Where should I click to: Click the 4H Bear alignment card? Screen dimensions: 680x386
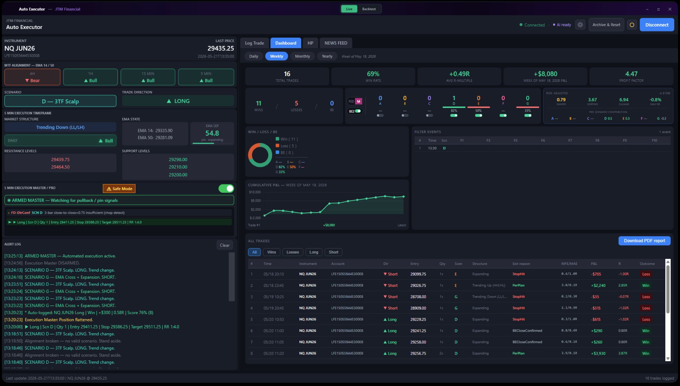point(32,77)
